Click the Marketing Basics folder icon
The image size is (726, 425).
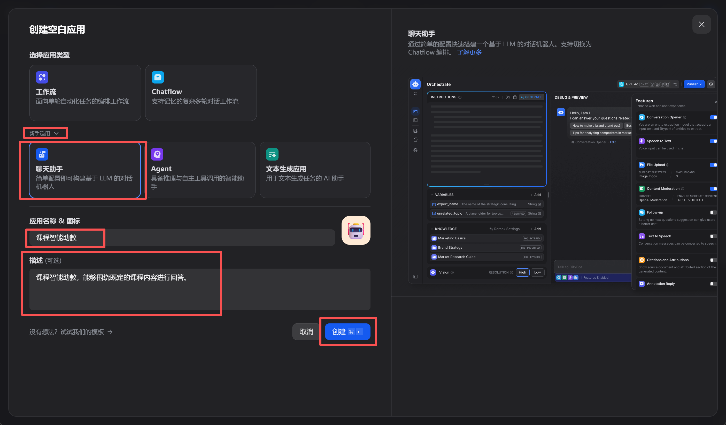click(x=434, y=238)
